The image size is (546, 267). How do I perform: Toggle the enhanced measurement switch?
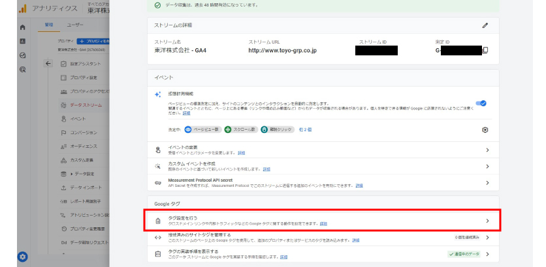(x=481, y=103)
